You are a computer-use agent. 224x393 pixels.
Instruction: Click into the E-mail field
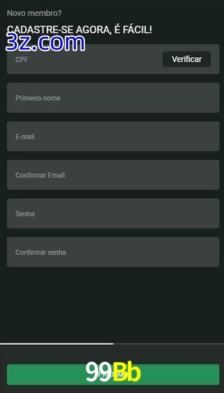coord(113,136)
